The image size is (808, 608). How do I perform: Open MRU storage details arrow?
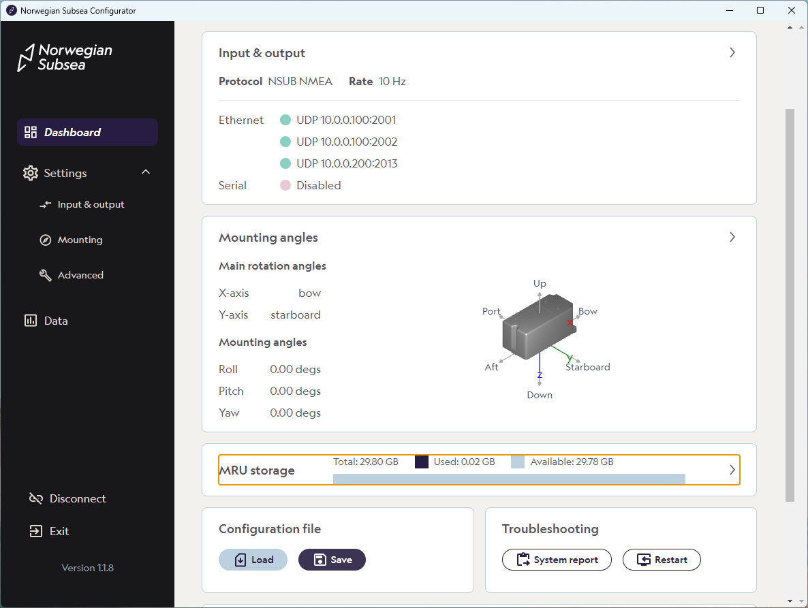pyautogui.click(x=732, y=470)
